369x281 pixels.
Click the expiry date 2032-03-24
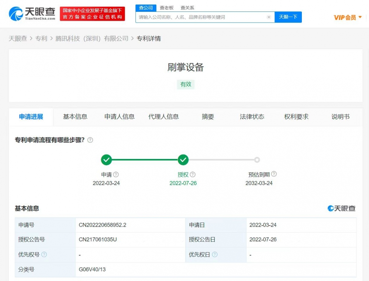pos(259,183)
